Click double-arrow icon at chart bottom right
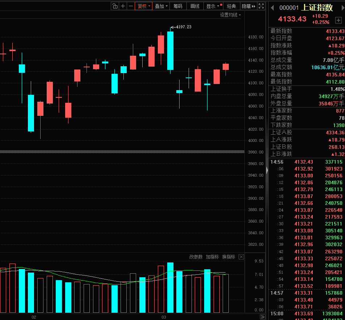 click(x=262, y=317)
